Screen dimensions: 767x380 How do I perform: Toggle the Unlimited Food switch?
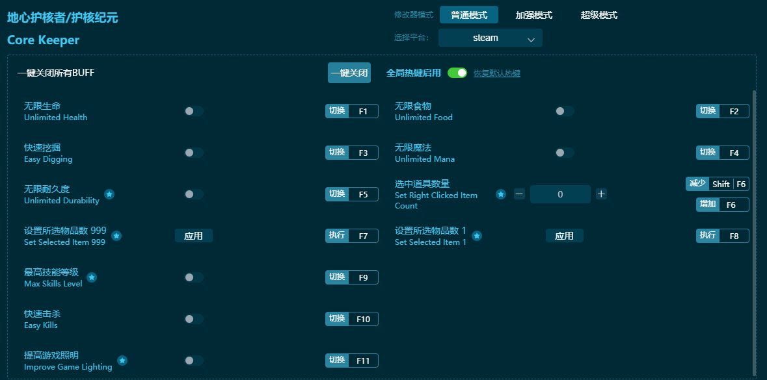pos(564,111)
